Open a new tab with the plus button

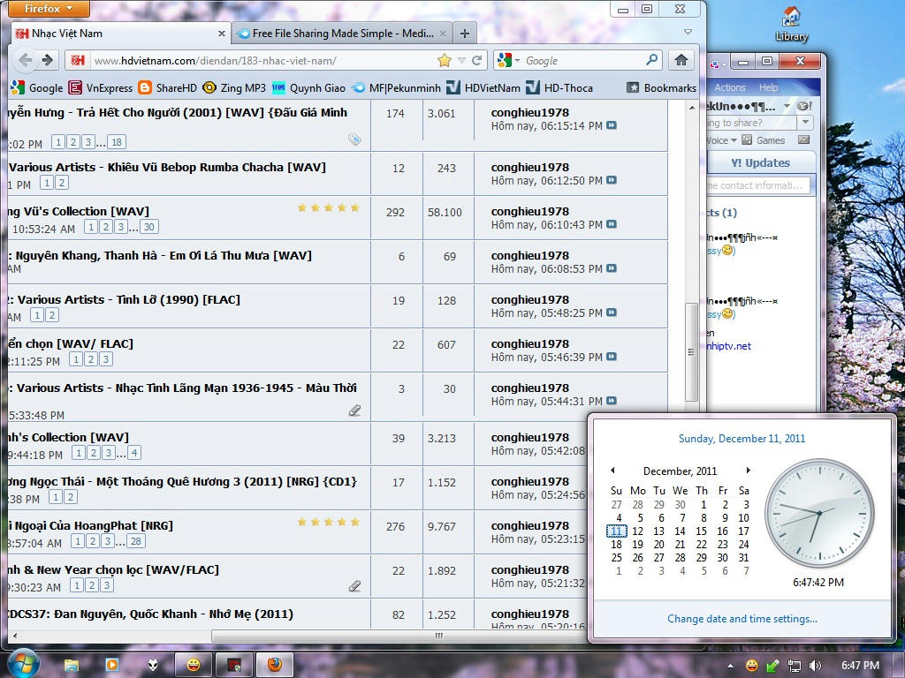pyautogui.click(x=465, y=34)
